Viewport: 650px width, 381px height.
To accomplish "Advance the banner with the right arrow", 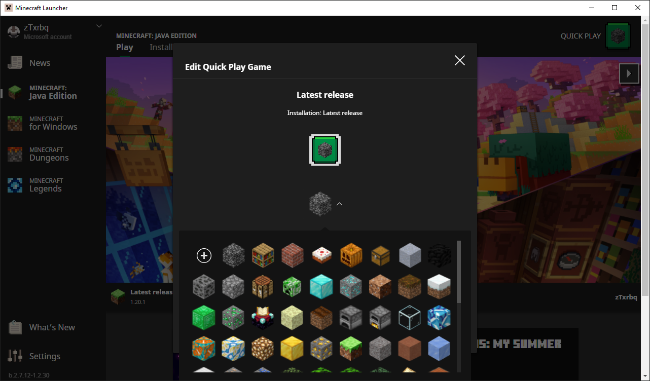I will point(629,73).
